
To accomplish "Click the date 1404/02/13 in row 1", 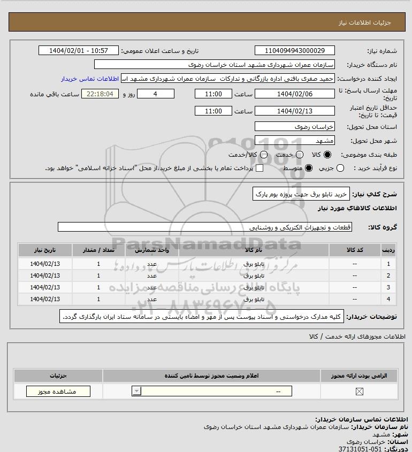I will (x=45, y=264).
